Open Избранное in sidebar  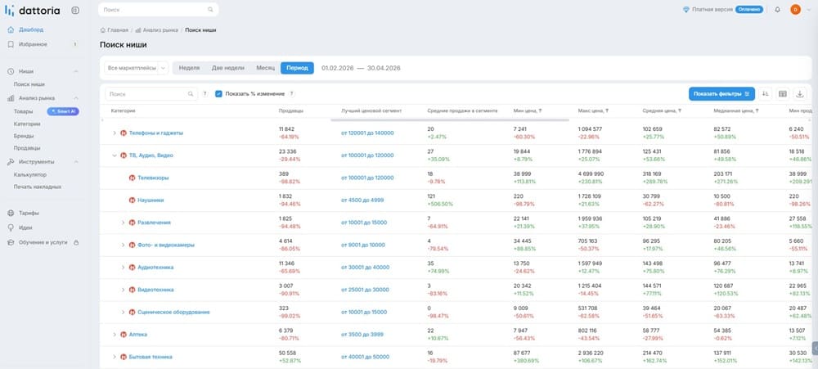(33, 44)
